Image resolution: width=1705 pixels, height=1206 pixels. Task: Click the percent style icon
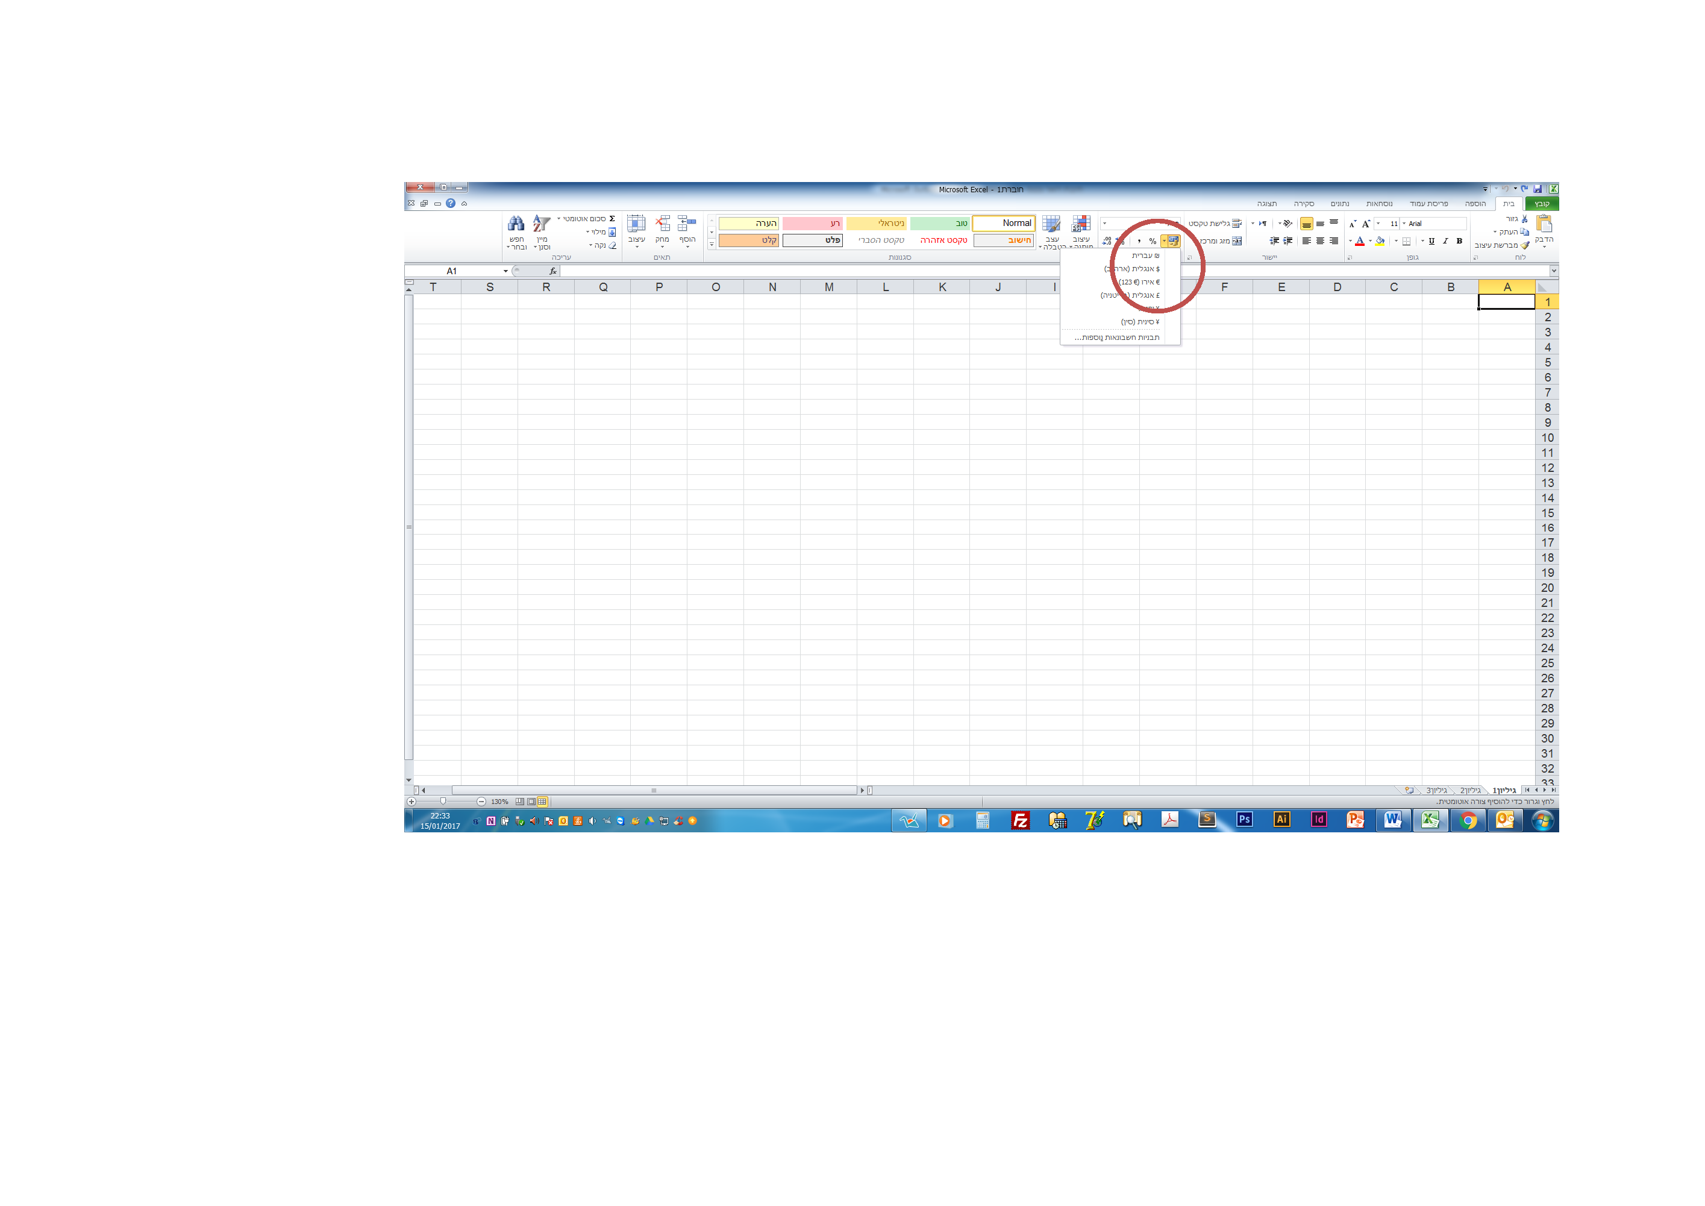coord(1153,242)
